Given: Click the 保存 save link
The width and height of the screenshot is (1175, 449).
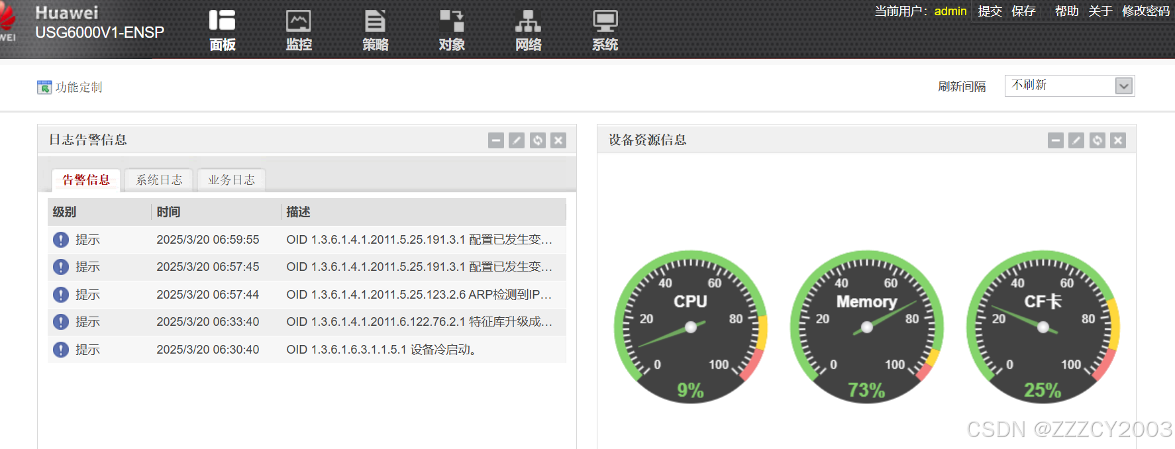Looking at the screenshot, I should pyautogui.click(x=1023, y=11).
